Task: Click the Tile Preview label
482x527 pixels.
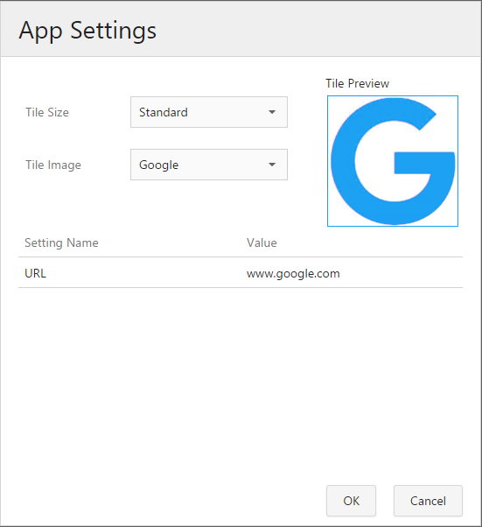Action: [x=358, y=83]
